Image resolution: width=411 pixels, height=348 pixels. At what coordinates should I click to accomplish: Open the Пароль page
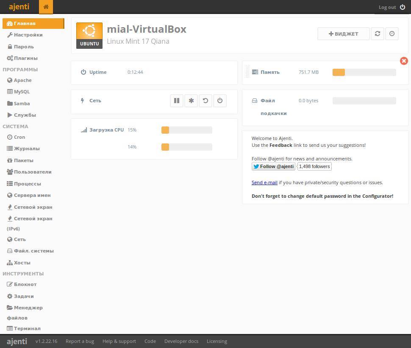click(20, 47)
